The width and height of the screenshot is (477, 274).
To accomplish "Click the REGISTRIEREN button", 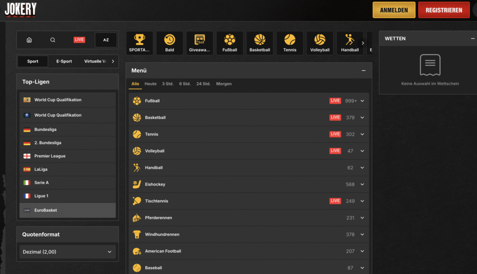I will 443,9.
